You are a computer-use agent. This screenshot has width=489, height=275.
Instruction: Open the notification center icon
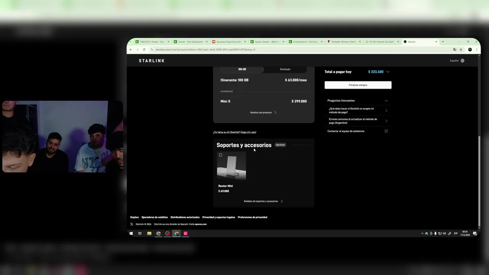475,233
